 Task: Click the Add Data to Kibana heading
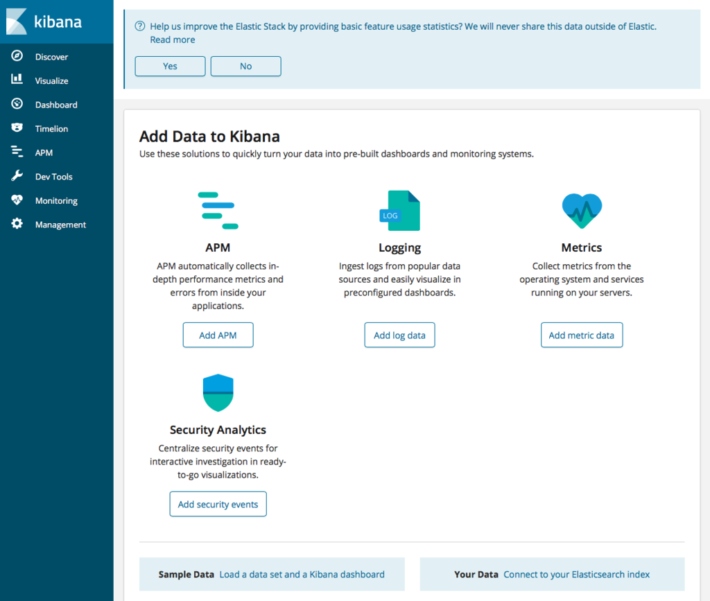pos(209,137)
